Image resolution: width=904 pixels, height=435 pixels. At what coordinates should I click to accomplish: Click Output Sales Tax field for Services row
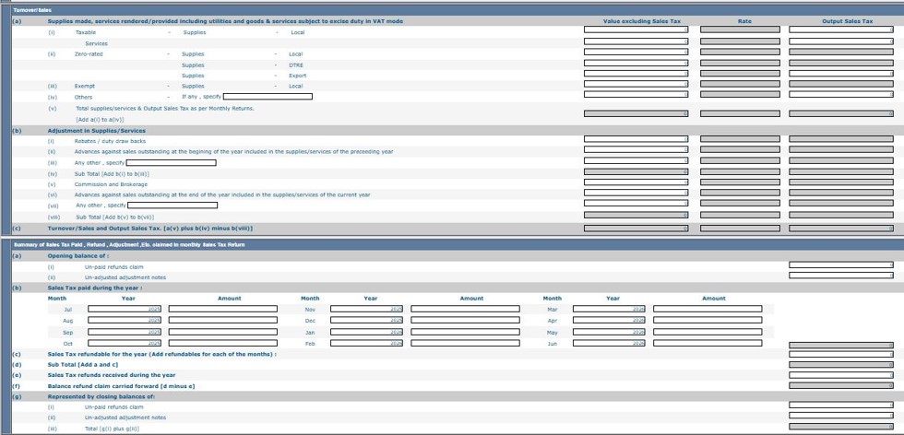[841, 41]
